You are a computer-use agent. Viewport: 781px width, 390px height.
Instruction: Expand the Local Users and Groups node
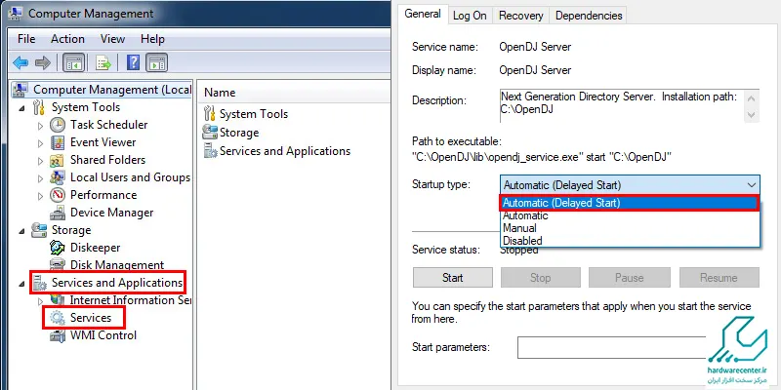(41, 178)
